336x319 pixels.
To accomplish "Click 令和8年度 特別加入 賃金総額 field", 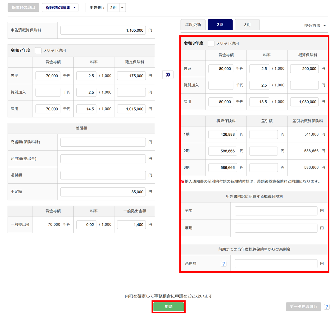I will 221,85.
